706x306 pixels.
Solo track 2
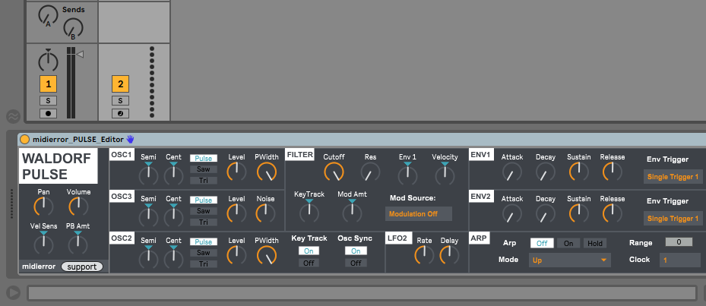coord(120,100)
